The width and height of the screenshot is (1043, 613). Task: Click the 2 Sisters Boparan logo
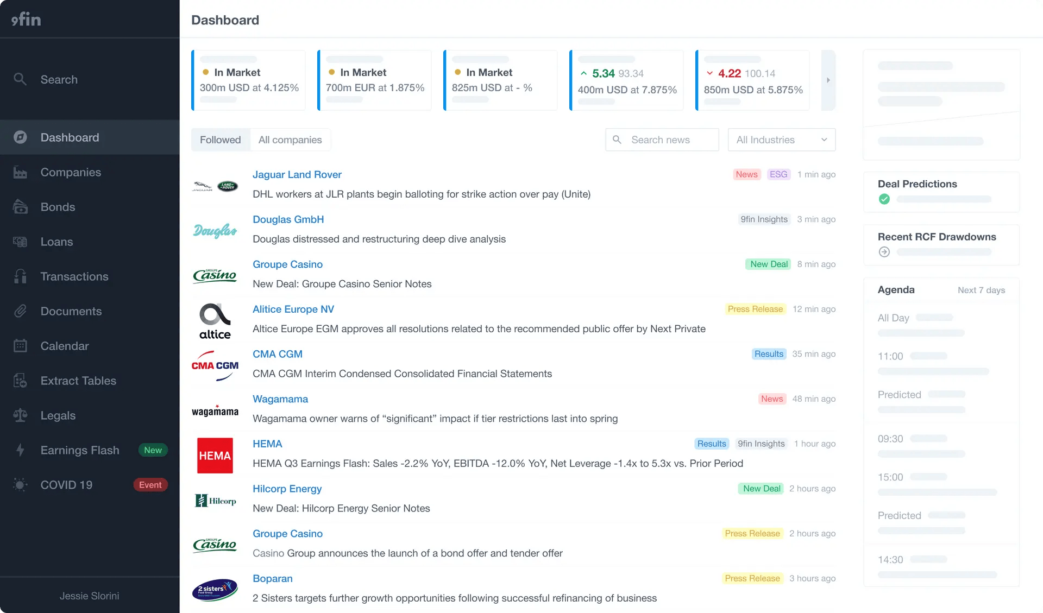pos(215,590)
